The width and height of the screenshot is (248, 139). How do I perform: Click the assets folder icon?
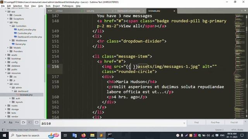coord(9,55)
